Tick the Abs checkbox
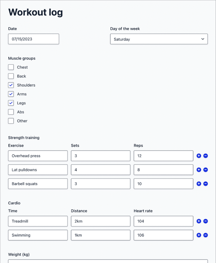The image size is (216, 263). pos(11,112)
